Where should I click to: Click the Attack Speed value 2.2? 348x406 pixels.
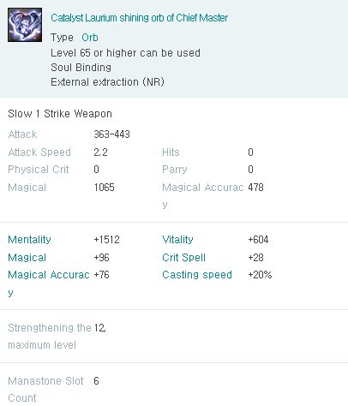point(100,152)
